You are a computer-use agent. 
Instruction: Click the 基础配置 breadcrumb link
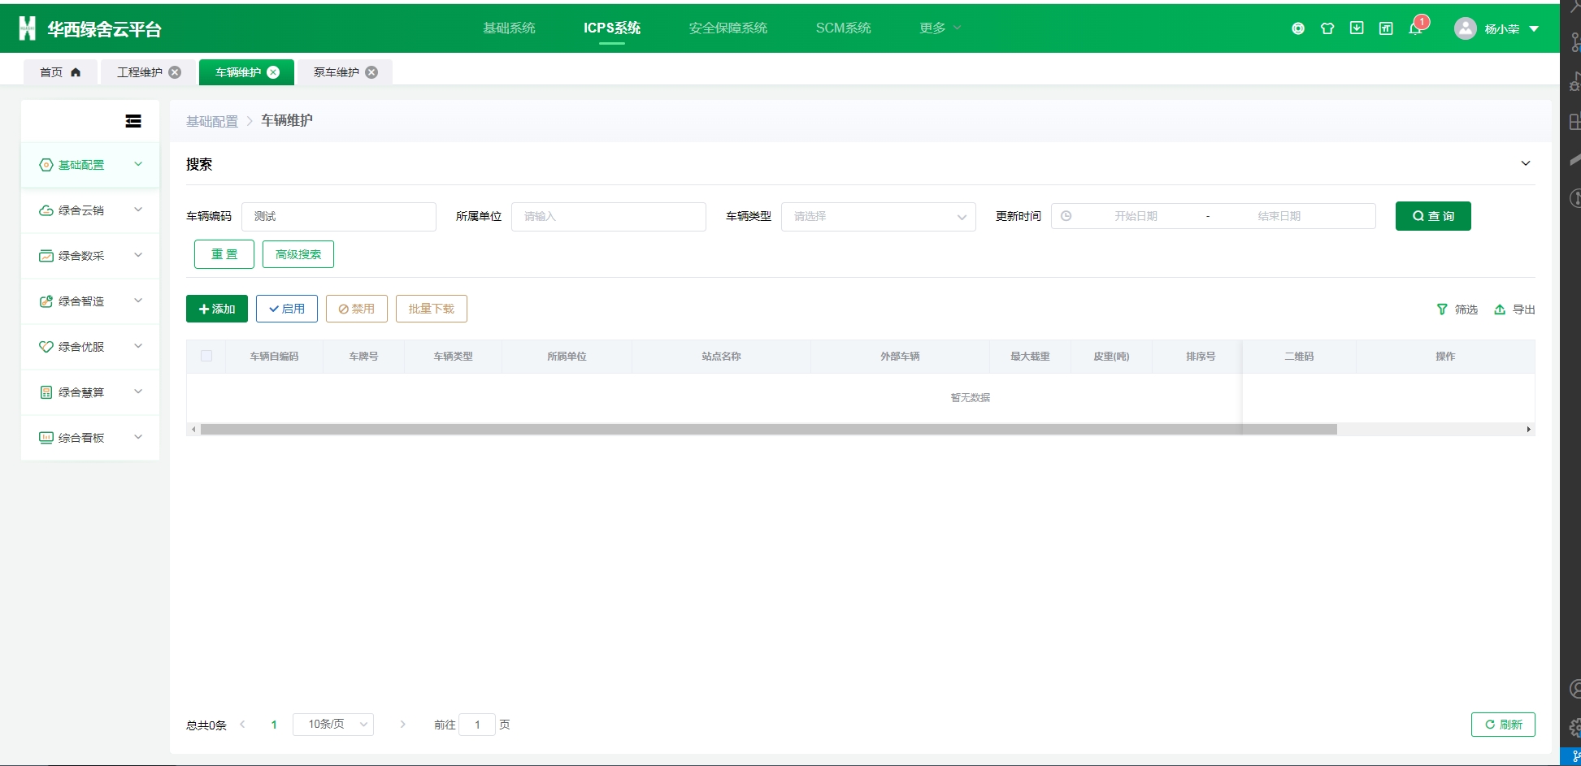point(212,121)
